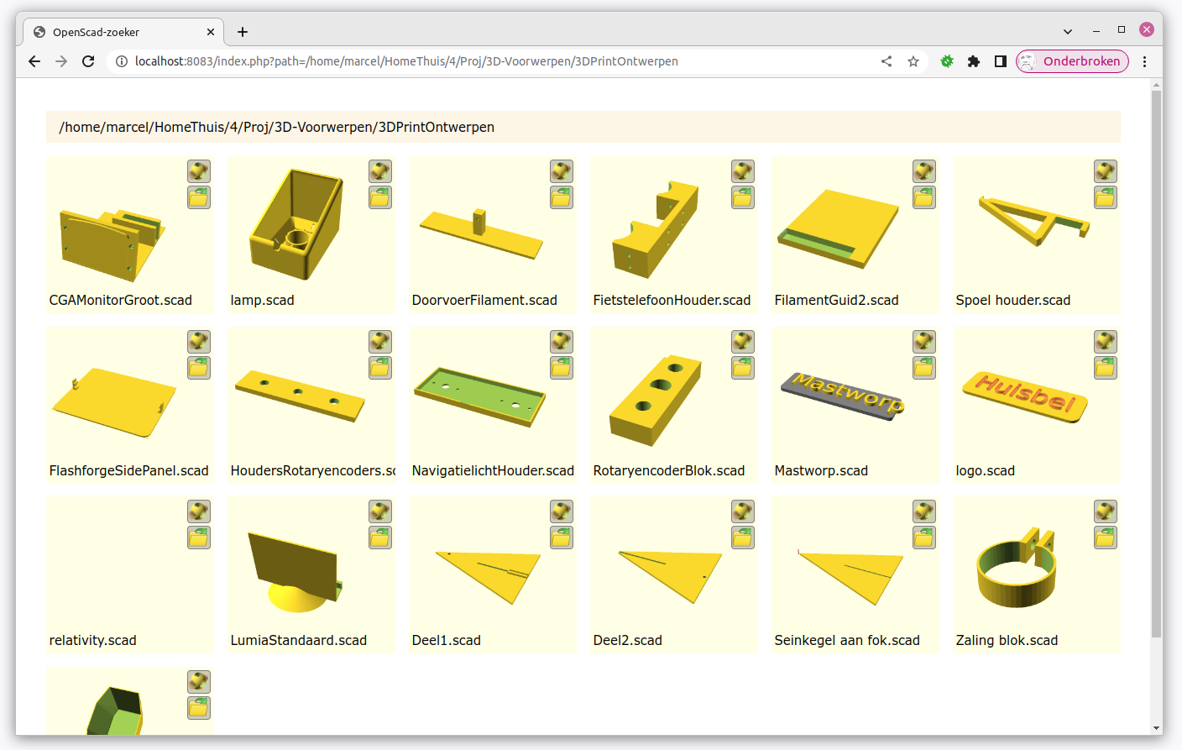The image size is (1182, 750).
Task: Open the folder icon for Mastworp.scad
Action: click(x=924, y=368)
